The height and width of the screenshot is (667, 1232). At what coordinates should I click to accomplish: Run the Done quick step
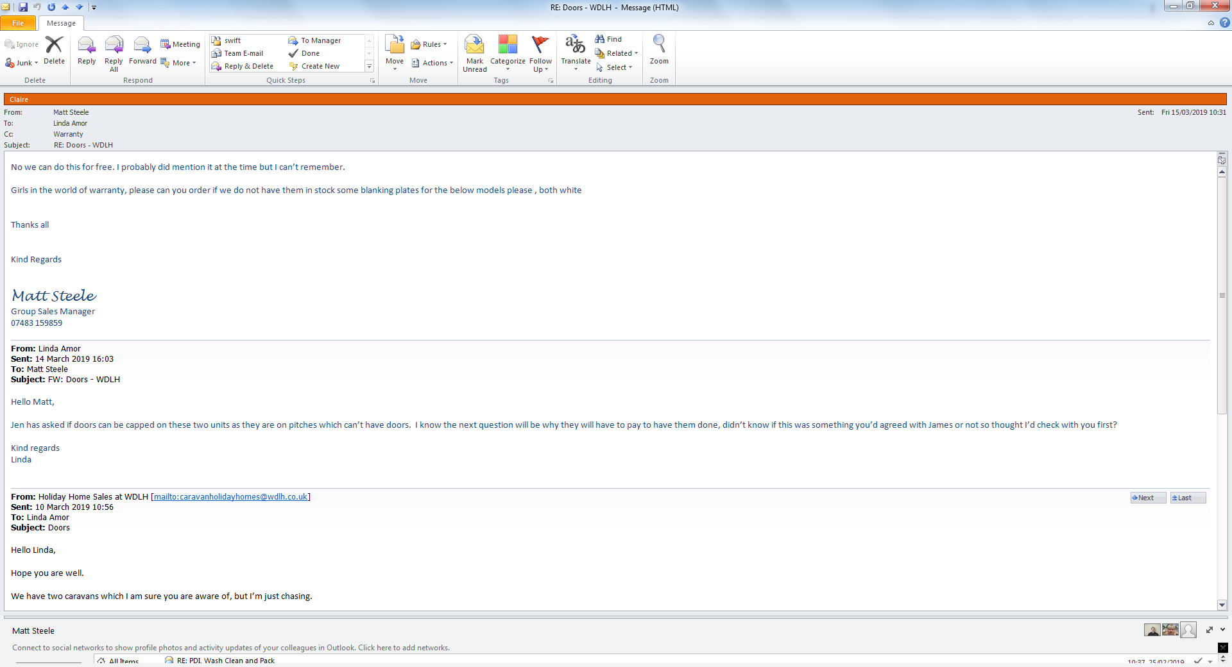point(305,53)
